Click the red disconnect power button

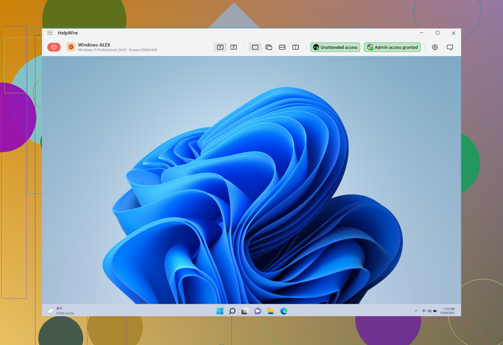54,47
